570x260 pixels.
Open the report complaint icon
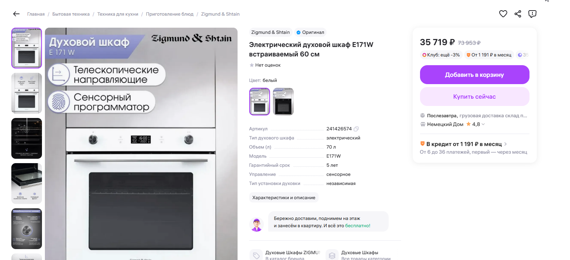pyautogui.click(x=532, y=14)
